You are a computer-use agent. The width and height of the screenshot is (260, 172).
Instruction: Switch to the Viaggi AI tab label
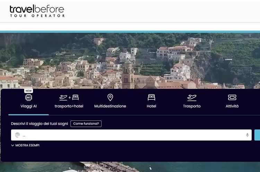pos(28,106)
